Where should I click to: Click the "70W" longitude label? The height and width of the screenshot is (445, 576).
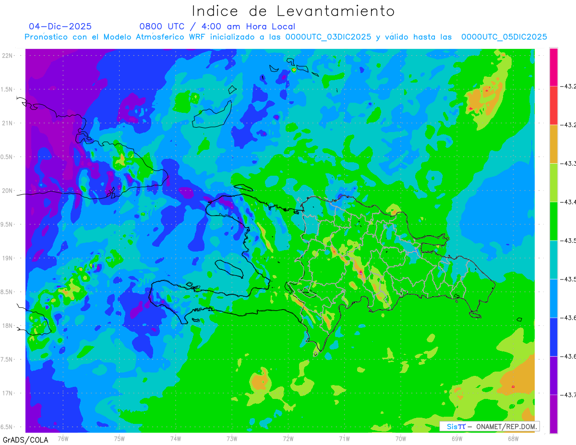401,438
